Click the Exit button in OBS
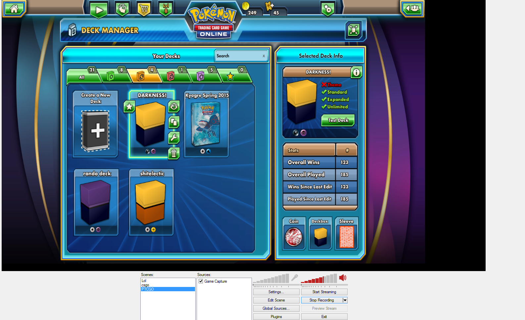The height and width of the screenshot is (320, 525). click(x=324, y=317)
